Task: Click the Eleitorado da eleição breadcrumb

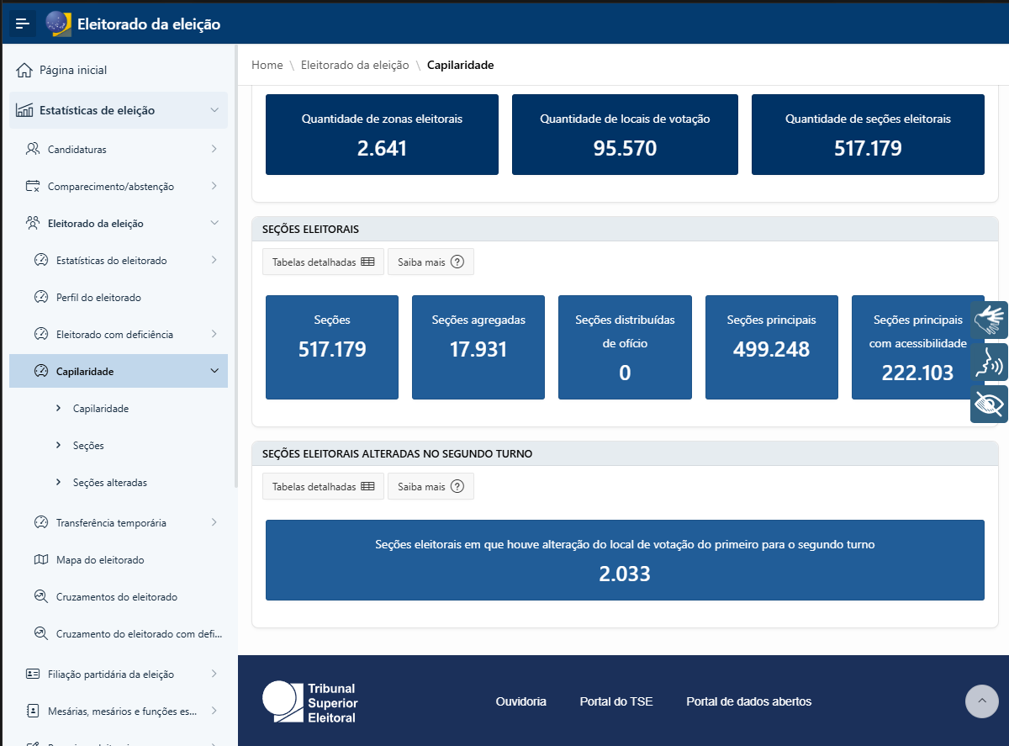Action: point(355,65)
